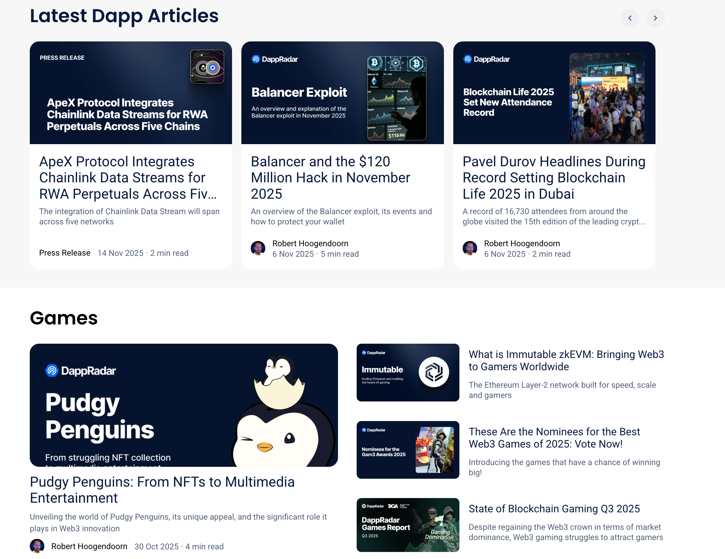Click Robert Hoogendoorn's avatar under the Balancer article
Image resolution: width=725 pixels, height=559 pixels.
point(258,248)
